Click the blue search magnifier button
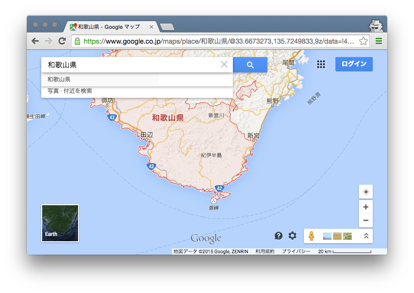This screenshot has width=414, height=293. (x=250, y=65)
